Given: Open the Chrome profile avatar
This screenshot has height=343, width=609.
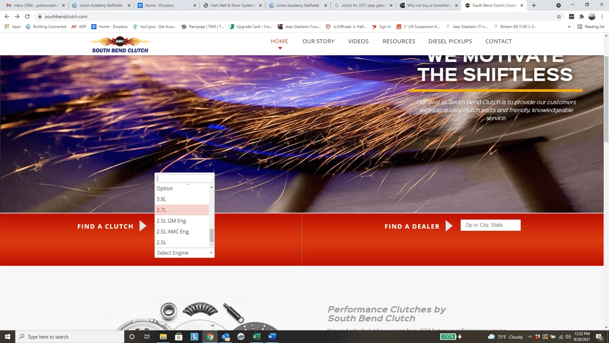Looking at the screenshot, I should pos(592,16).
